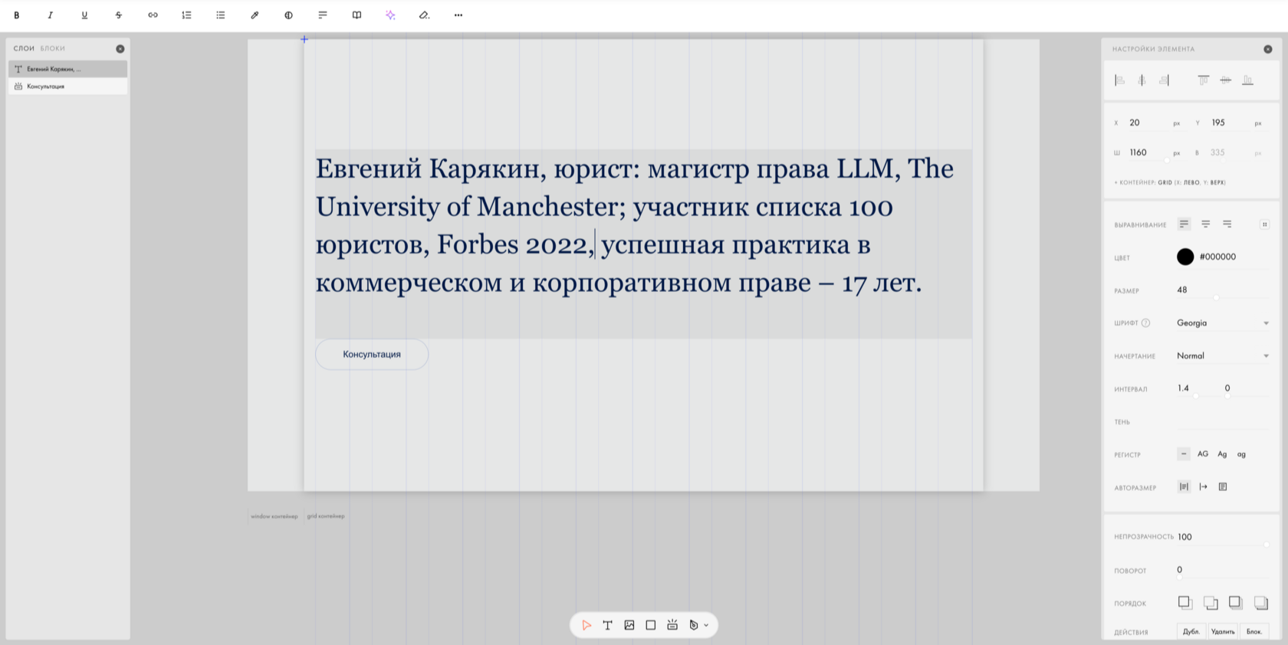The height and width of the screenshot is (645, 1288).
Task: Add an image element from bottom toolbar
Action: click(629, 625)
